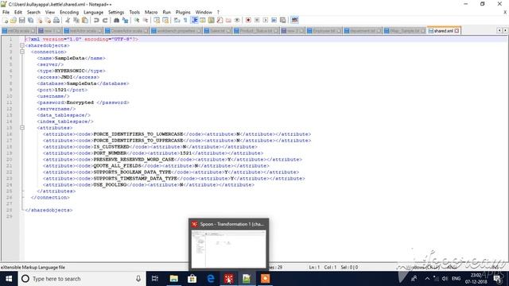The image size is (509, 286).
Task: Play back the recorded macro
Action: click(x=266, y=20)
